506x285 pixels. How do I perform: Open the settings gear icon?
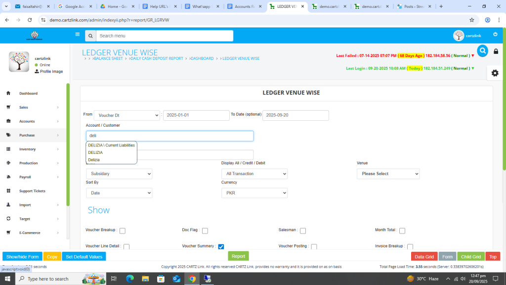495,73
